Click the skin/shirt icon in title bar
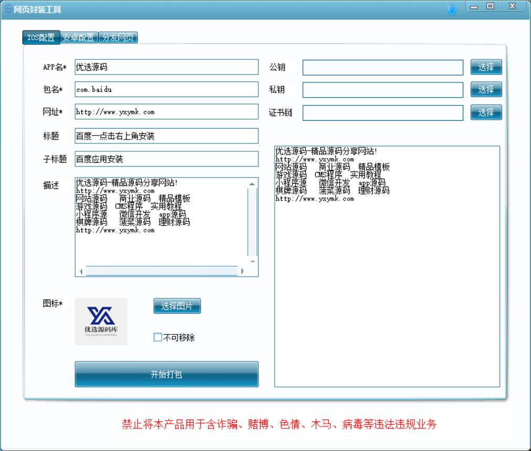Image resolution: width=531 pixels, height=451 pixels. click(452, 9)
